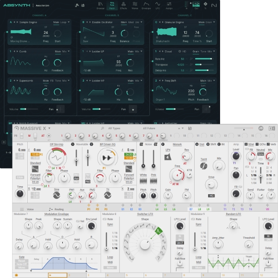Click the Amp Level knob
278x278 pixels.
(236, 156)
